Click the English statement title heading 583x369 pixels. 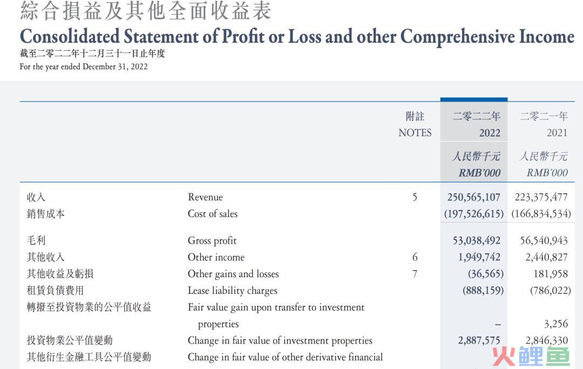pyautogui.click(x=297, y=37)
